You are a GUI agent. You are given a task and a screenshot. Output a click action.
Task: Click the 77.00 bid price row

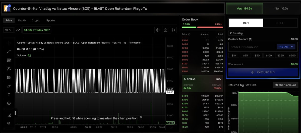[202, 123]
